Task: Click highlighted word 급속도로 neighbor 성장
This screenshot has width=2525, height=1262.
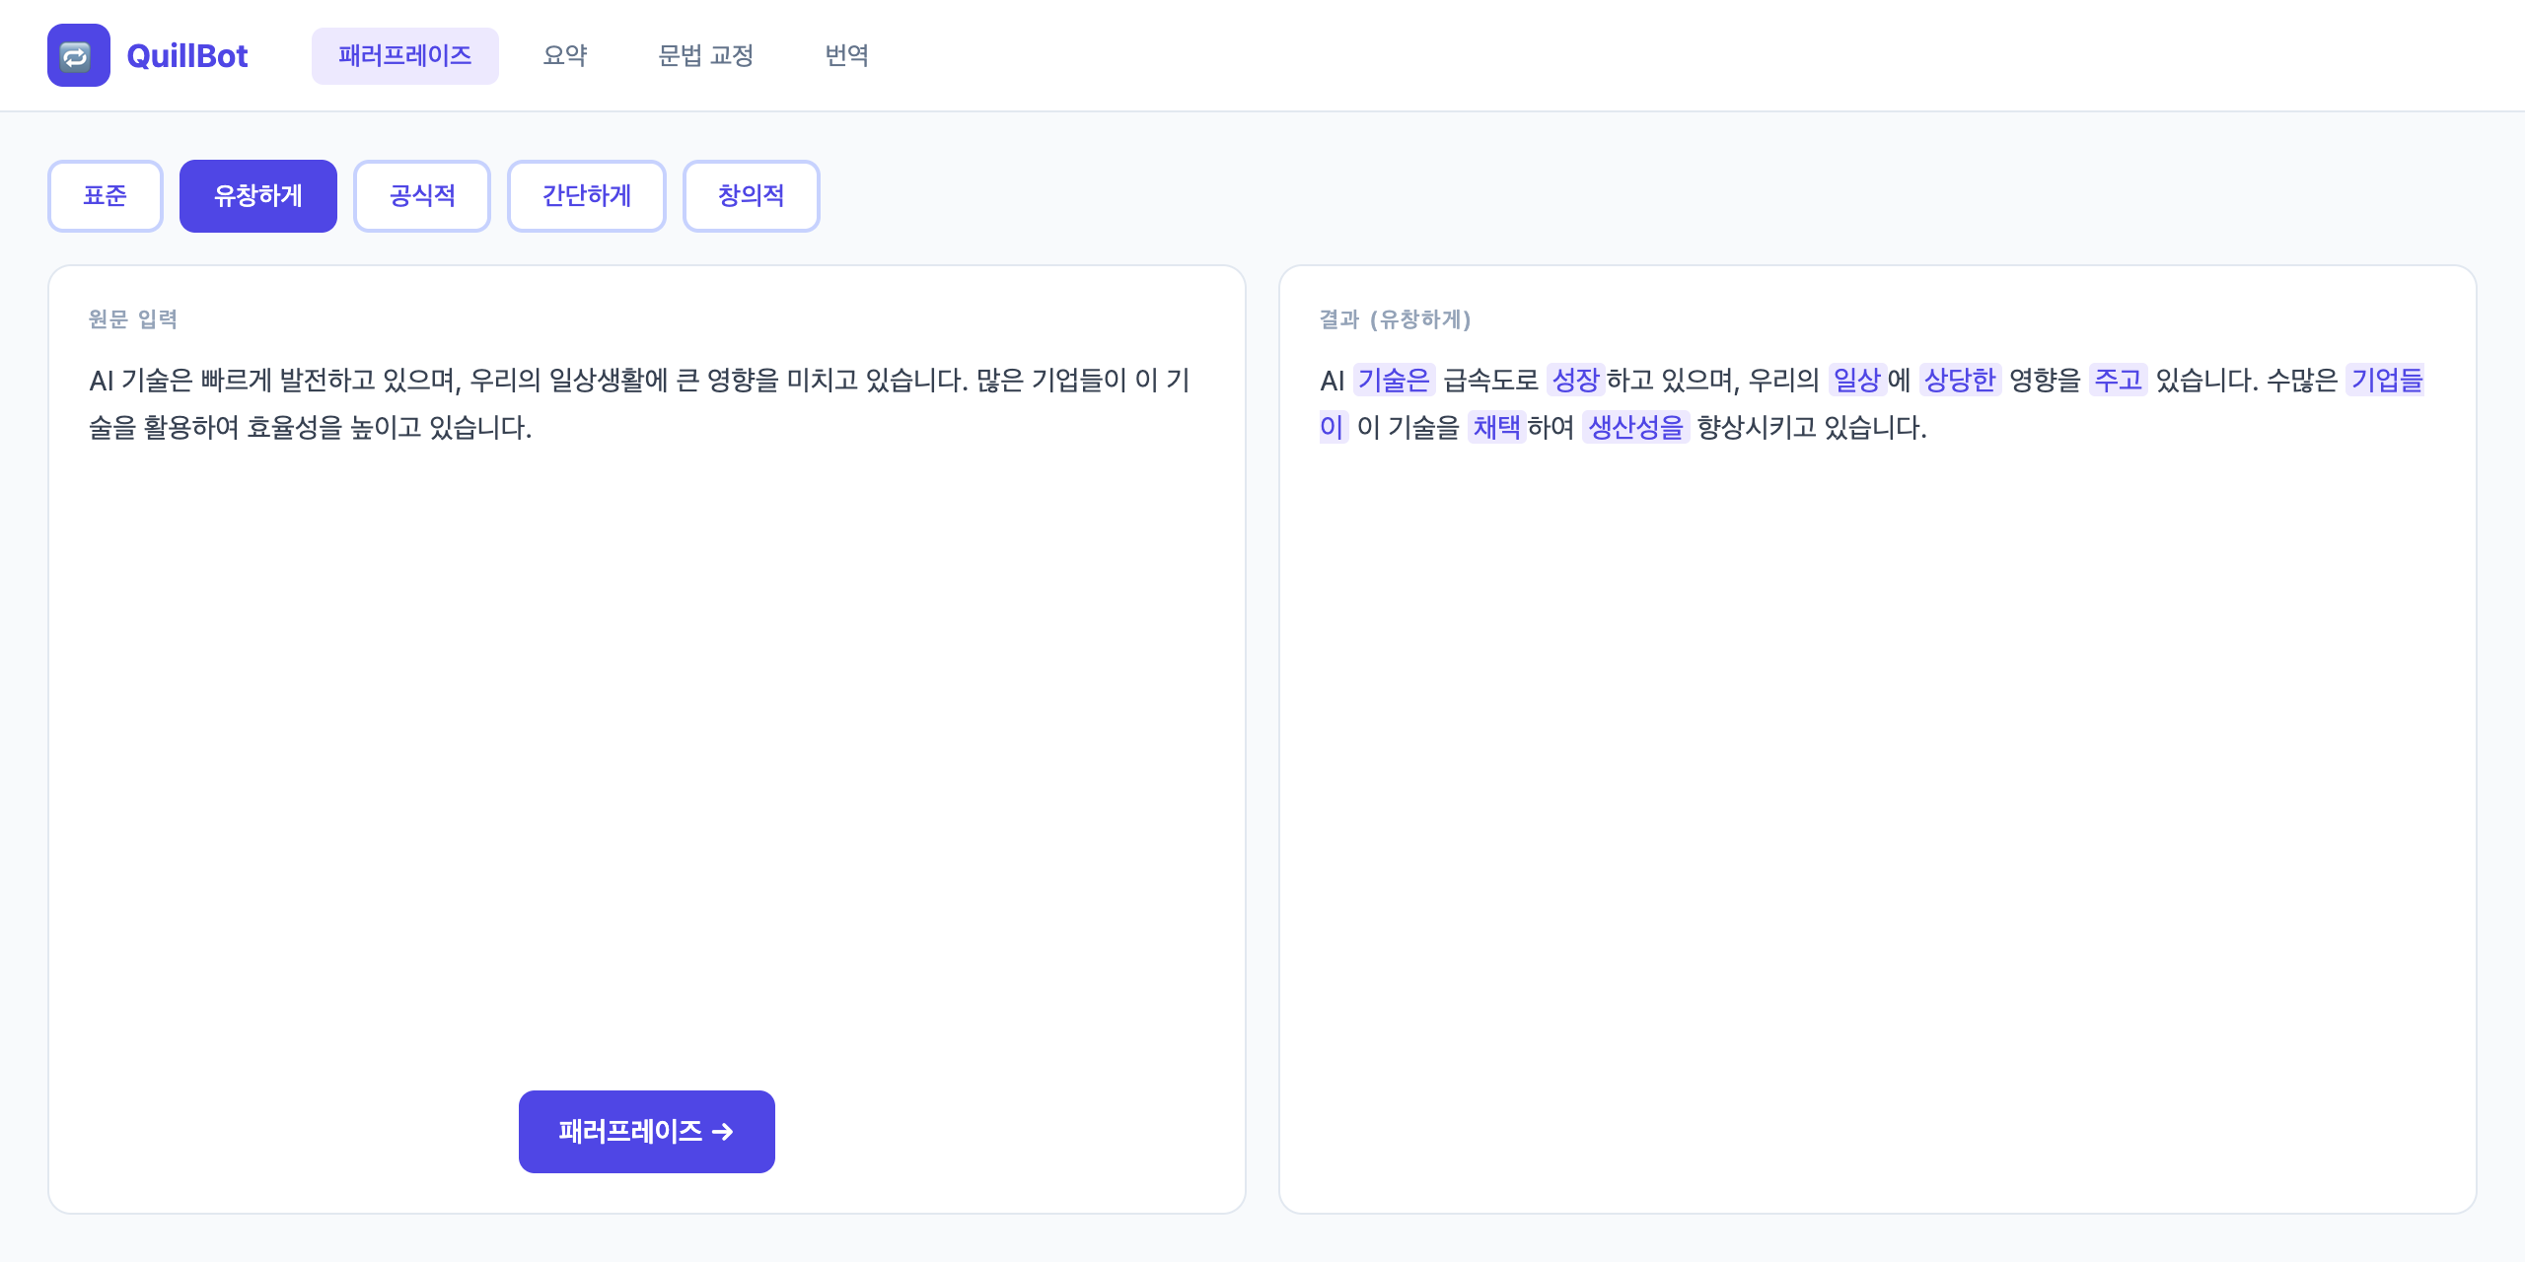Action: coord(1576,380)
